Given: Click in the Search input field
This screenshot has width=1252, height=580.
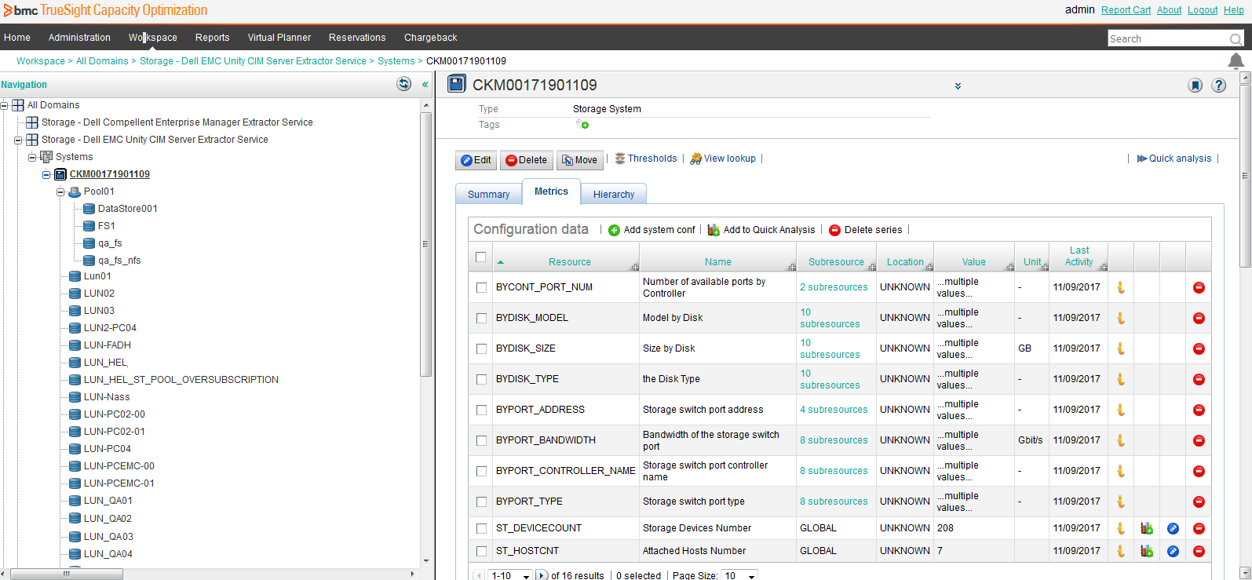Looking at the screenshot, I should pyautogui.click(x=1168, y=38).
